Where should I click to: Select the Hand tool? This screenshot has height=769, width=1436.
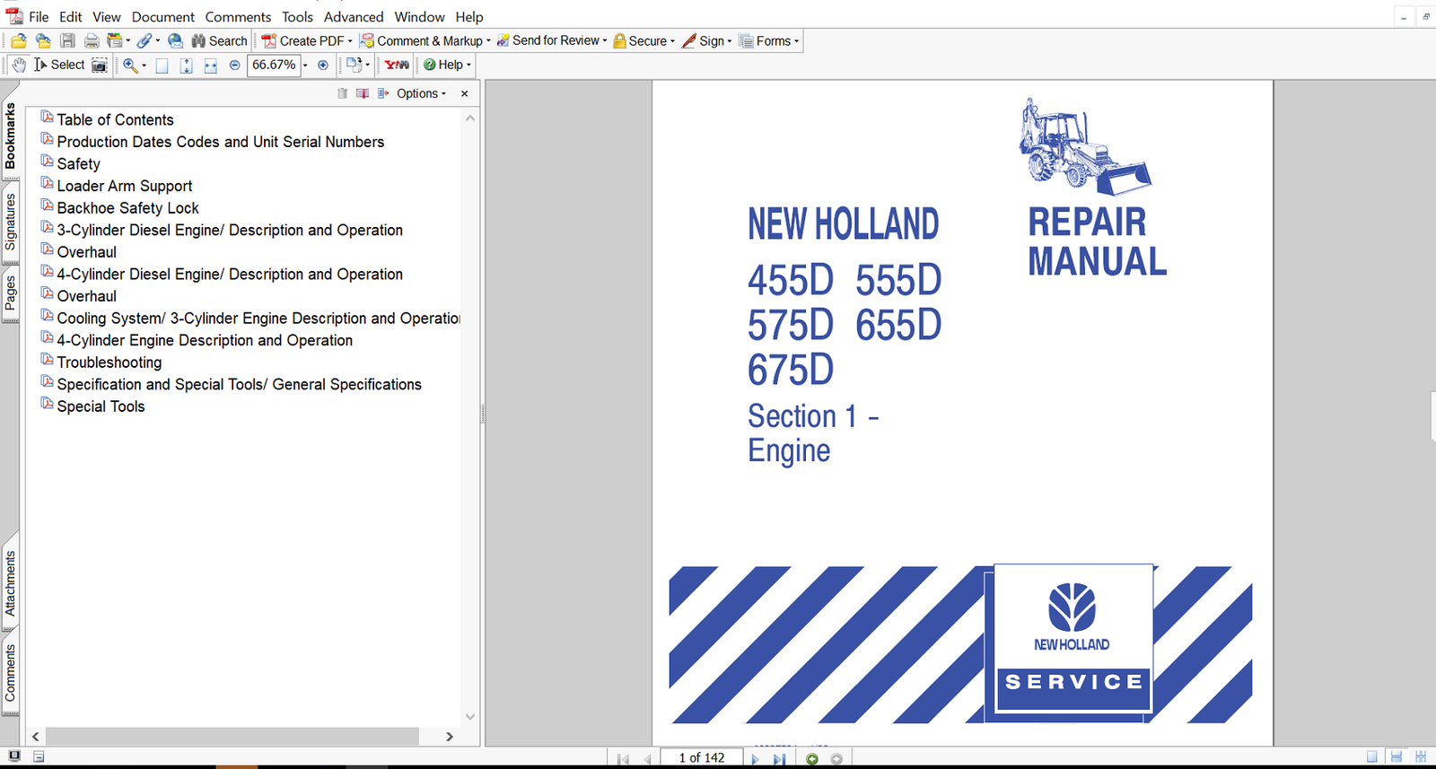[x=19, y=65]
